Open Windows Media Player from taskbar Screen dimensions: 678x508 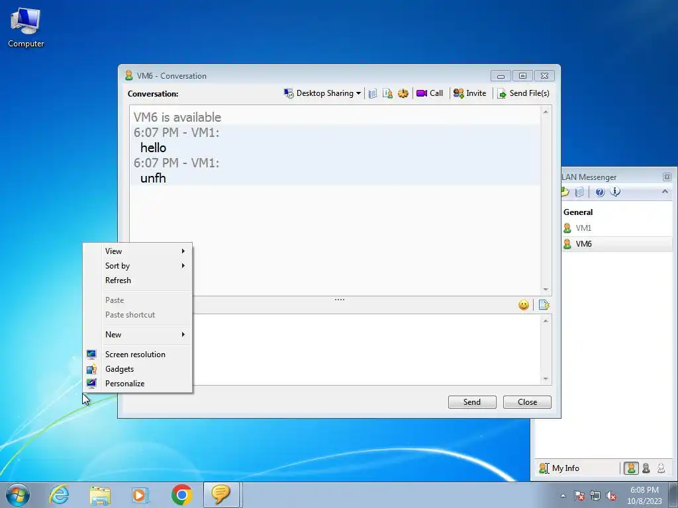pos(140,495)
